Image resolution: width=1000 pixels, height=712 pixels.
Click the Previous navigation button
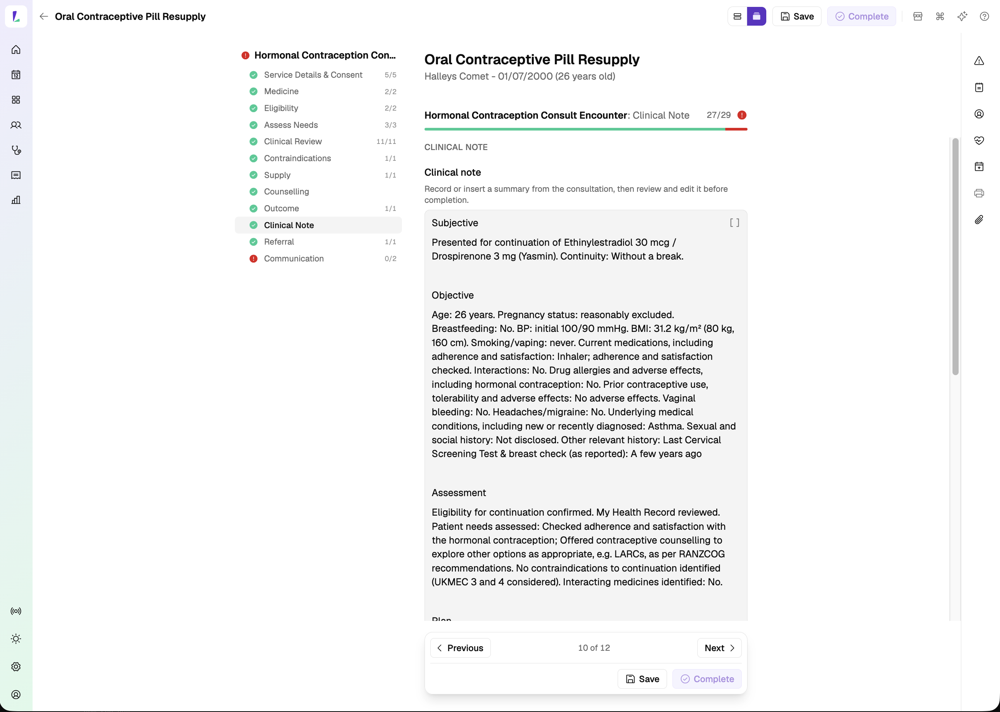460,648
